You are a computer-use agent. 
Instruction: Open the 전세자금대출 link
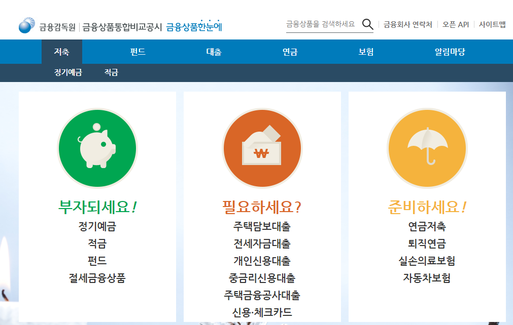(x=262, y=244)
